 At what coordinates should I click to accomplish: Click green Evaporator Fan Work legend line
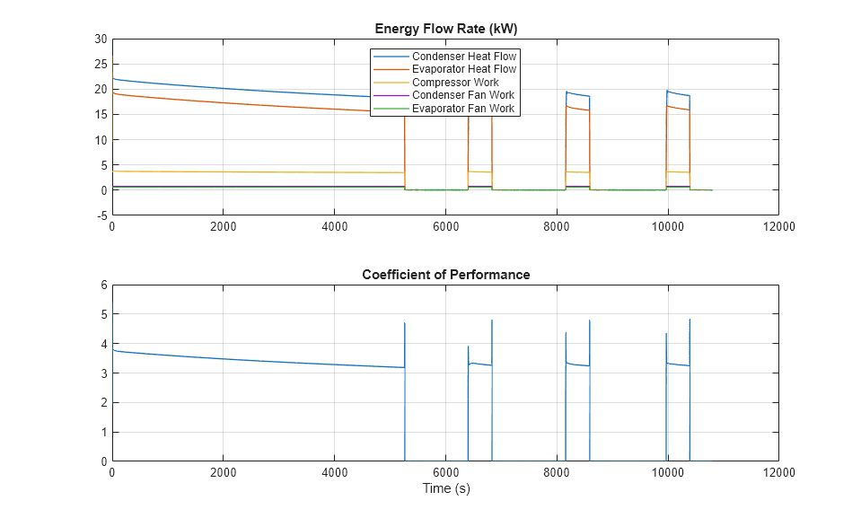391,109
